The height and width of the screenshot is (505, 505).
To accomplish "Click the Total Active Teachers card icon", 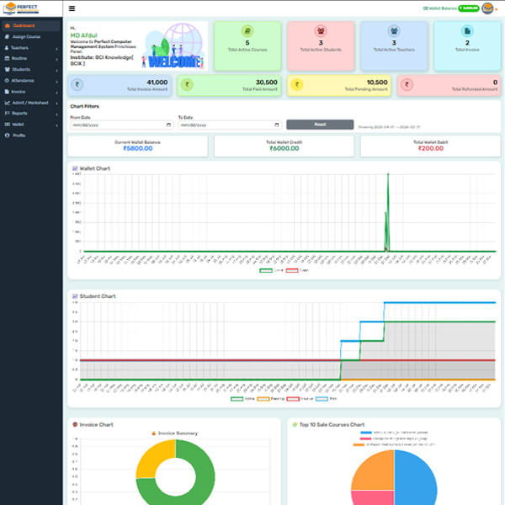I will coord(394,31).
